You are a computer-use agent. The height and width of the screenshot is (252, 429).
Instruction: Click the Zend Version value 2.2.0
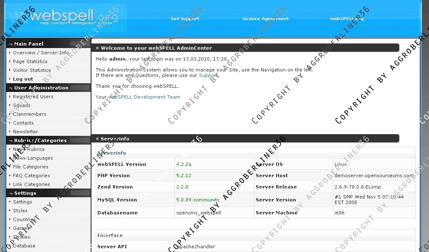tap(182, 187)
